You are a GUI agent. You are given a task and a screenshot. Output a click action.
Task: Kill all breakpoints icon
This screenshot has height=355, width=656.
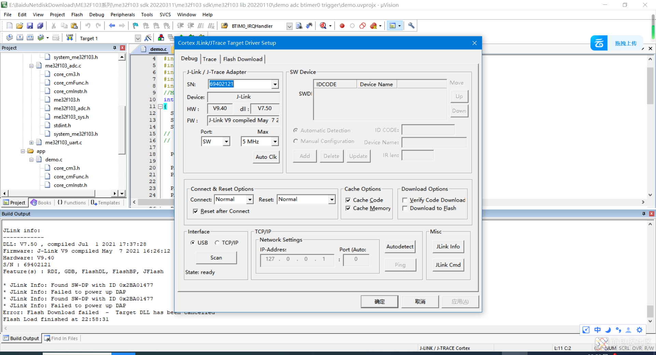click(x=373, y=26)
